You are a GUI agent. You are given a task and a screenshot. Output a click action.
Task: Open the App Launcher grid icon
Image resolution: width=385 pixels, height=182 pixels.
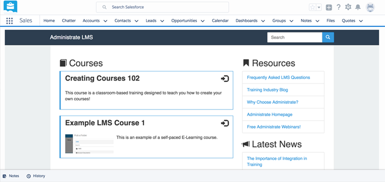(9, 21)
